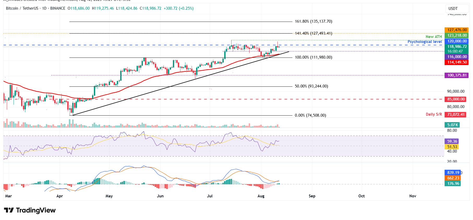Click the Aug label on time axis

(261, 196)
